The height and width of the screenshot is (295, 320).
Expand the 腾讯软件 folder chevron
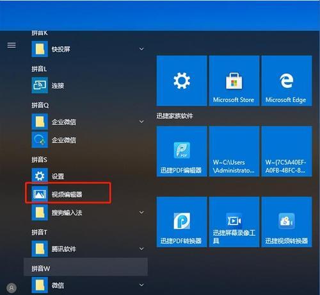click(x=141, y=249)
